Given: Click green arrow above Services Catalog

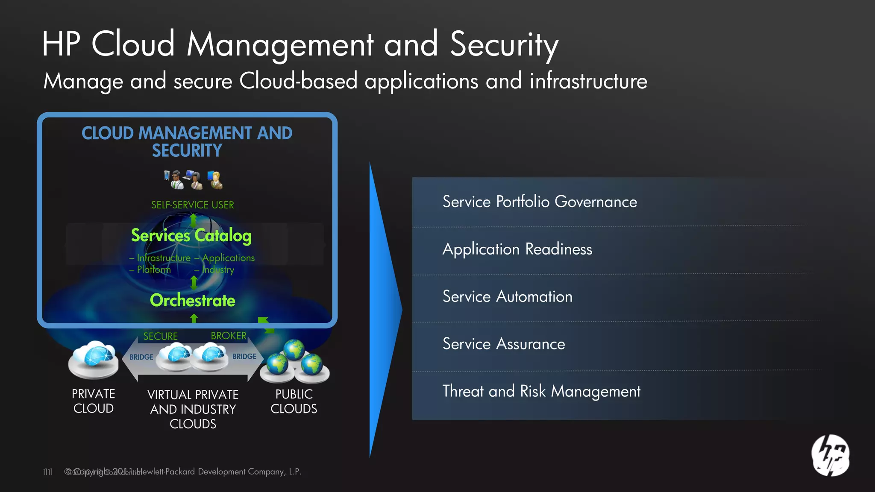Looking at the screenshot, I should click(x=194, y=220).
